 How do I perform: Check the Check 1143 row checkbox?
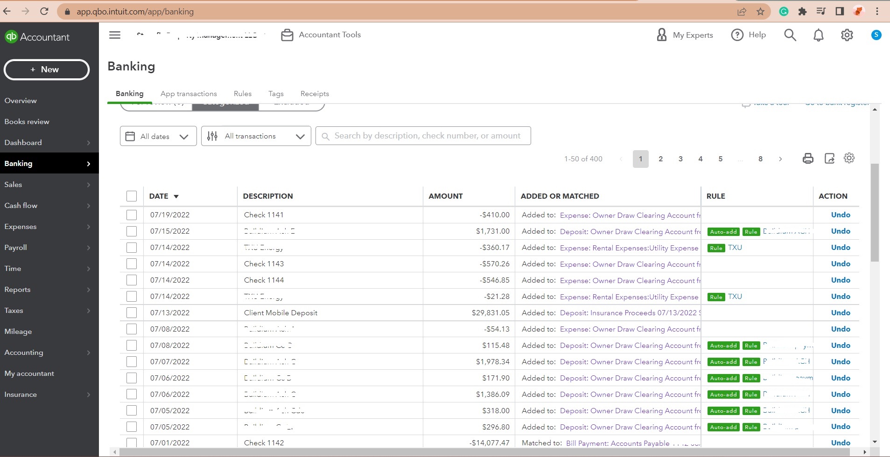point(132,264)
